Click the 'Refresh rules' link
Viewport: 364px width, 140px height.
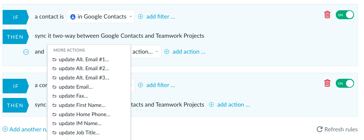pyautogui.click(x=341, y=129)
